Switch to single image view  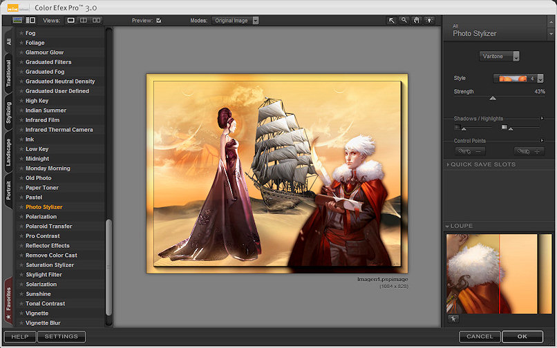click(x=70, y=21)
